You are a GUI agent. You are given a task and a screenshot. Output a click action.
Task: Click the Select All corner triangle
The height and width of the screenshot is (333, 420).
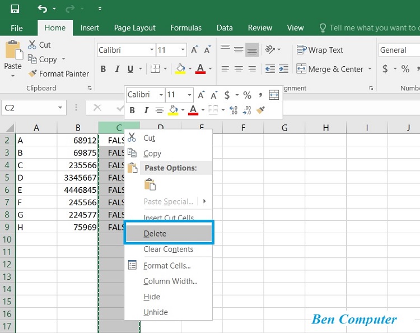tap(10, 128)
